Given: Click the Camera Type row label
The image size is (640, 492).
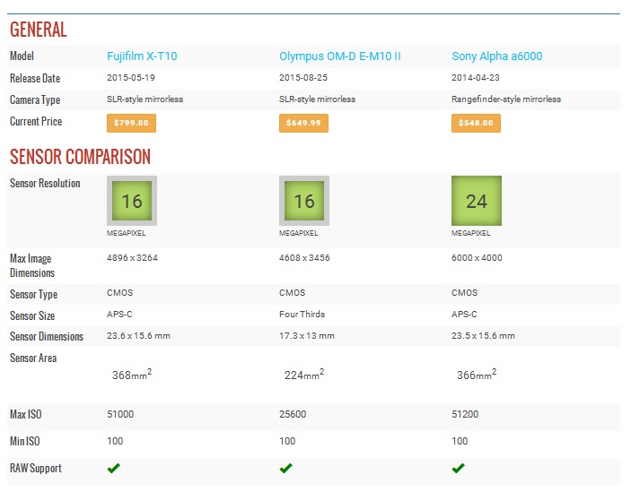Looking at the screenshot, I should click(35, 100).
